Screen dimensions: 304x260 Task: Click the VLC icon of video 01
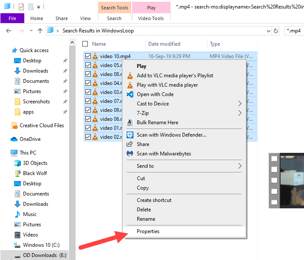[x=95, y=128]
